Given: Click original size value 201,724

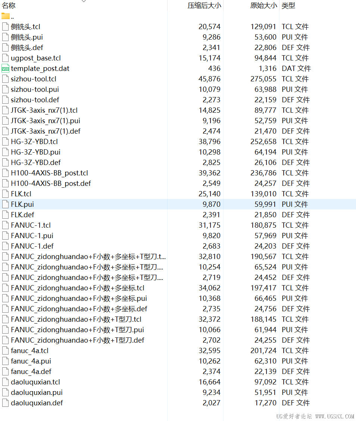Looking at the screenshot, I should point(263,351).
